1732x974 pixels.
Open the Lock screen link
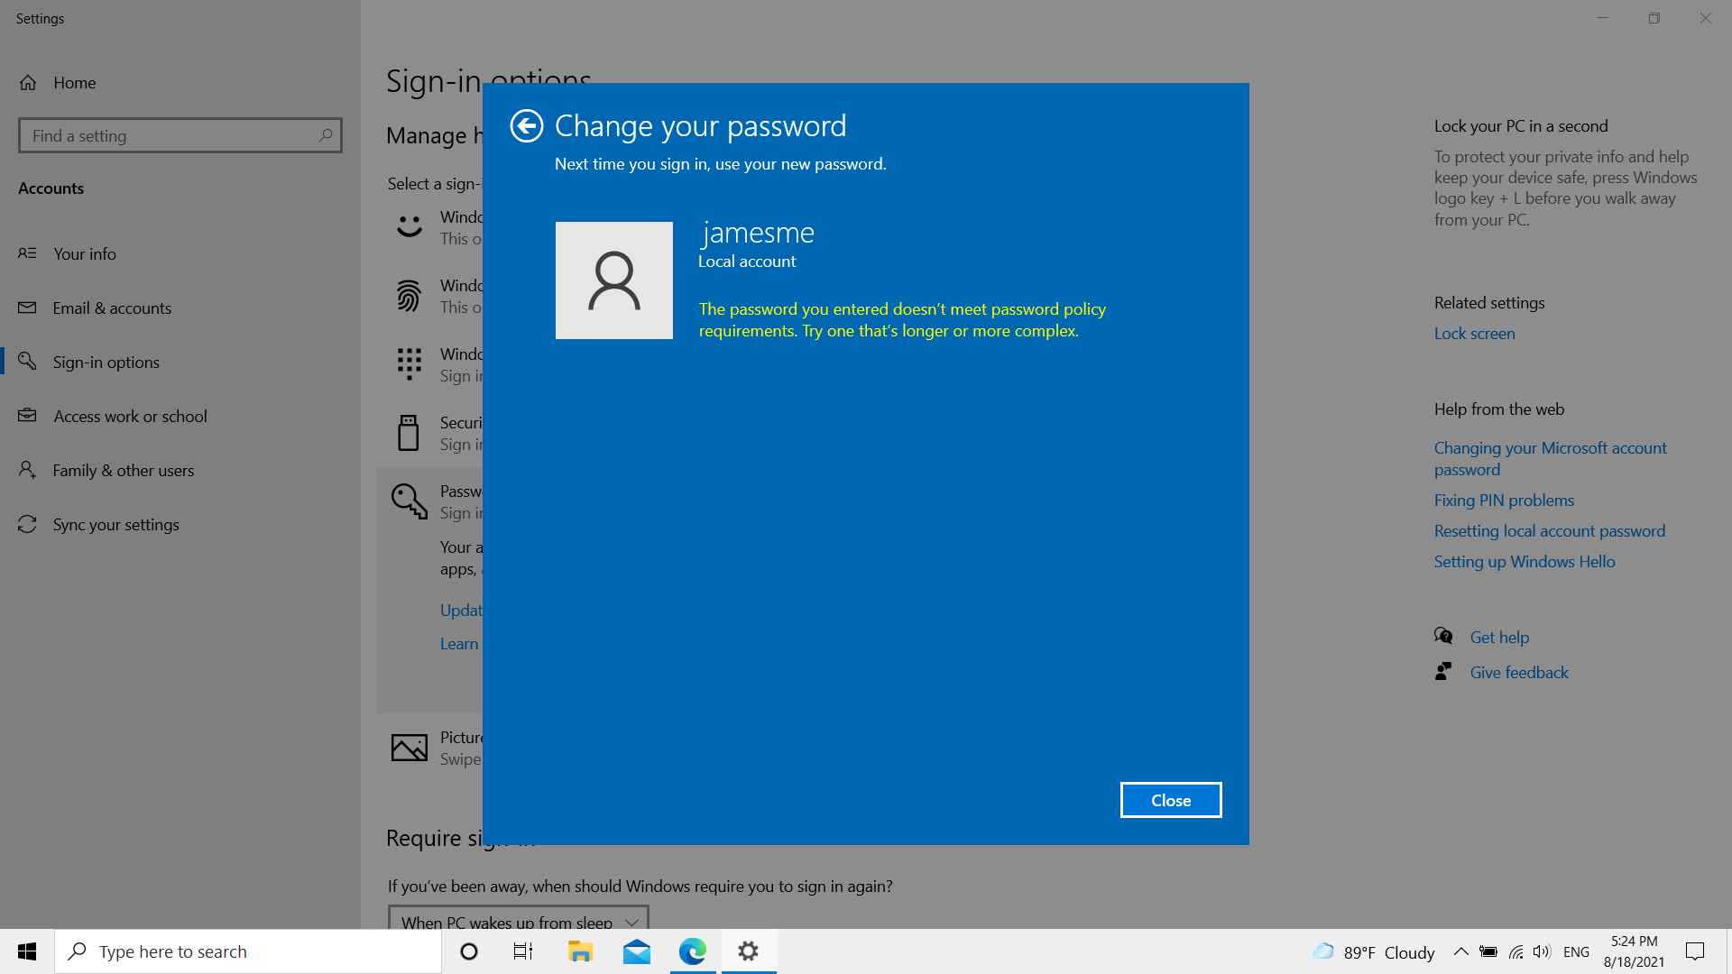pos(1474,334)
